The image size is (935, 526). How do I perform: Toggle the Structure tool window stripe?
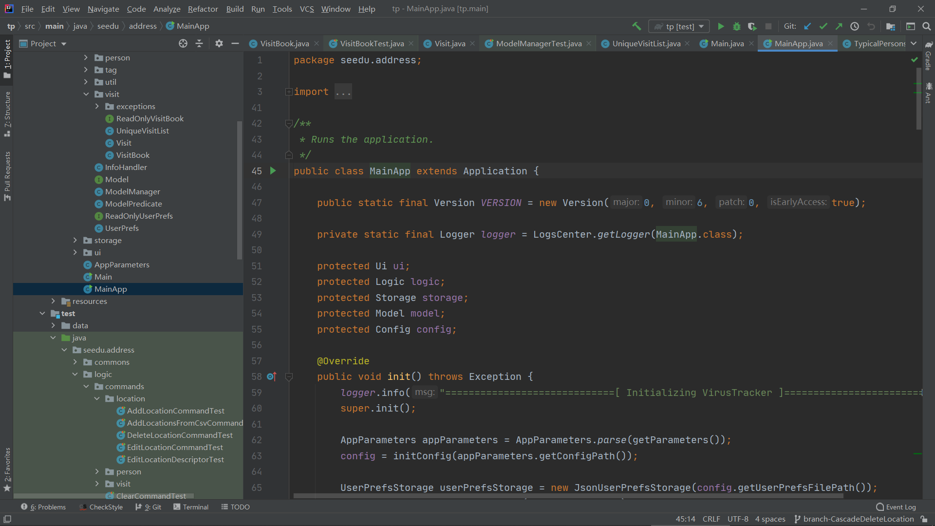(x=7, y=113)
